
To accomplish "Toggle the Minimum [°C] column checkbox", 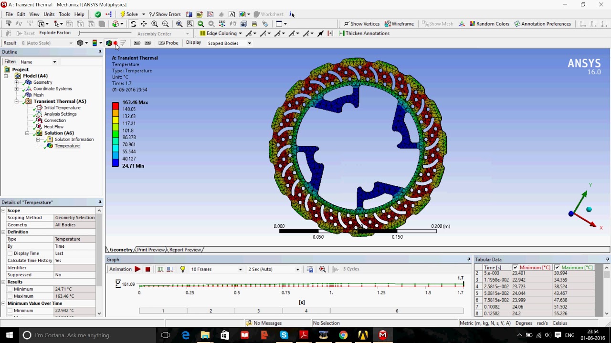I will (x=515, y=268).
